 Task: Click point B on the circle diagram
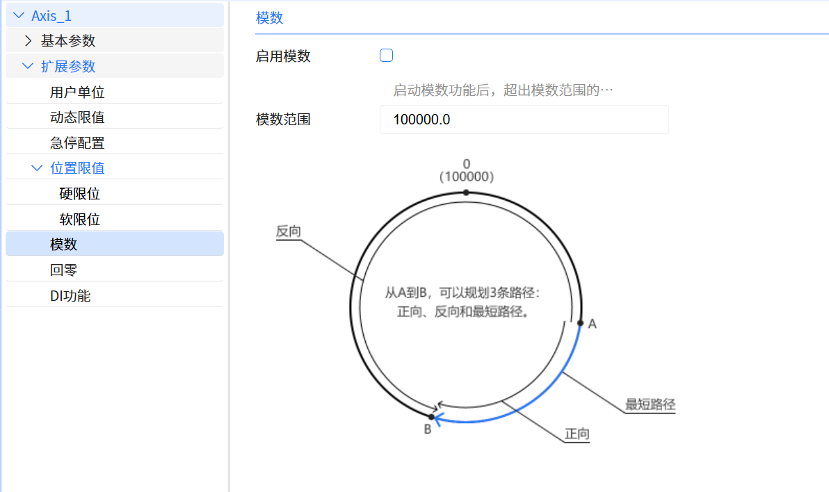431,417
